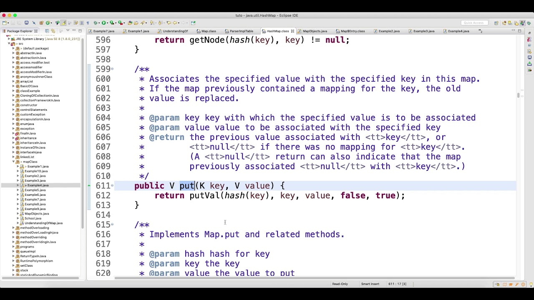Toggle Block Selection mode icon

pos(81,23)
